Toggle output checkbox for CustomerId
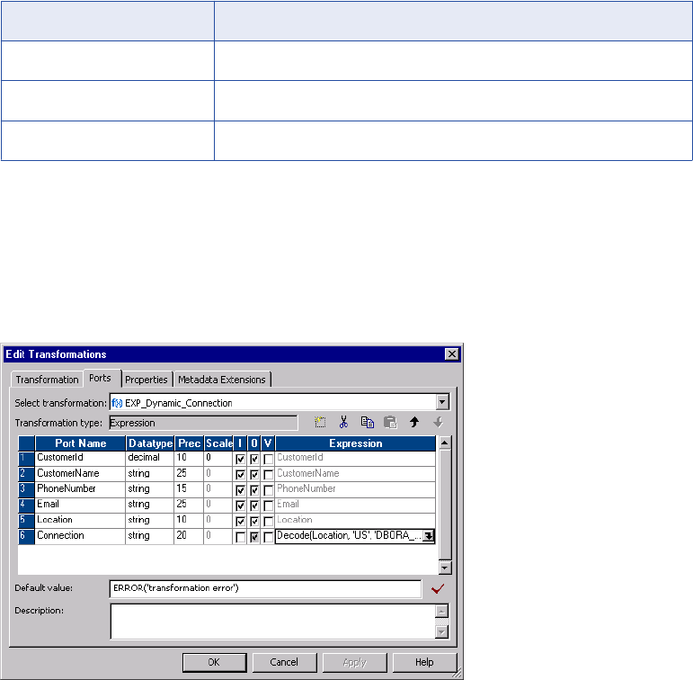 tap(254, 460)
